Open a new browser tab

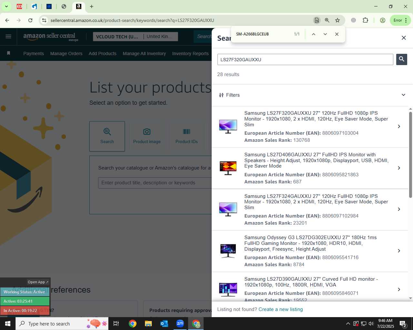point(92,6)
